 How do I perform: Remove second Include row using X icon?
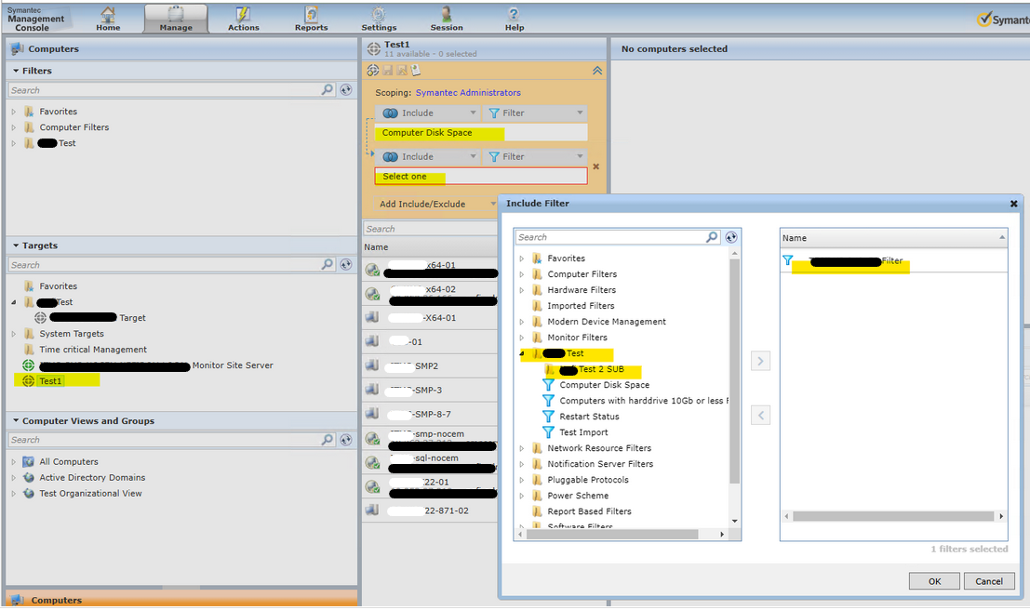596,167
